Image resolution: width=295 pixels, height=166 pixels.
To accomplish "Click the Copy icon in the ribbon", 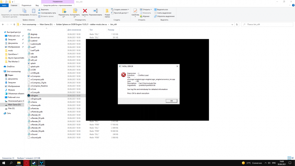I will (x=24, y=11).
